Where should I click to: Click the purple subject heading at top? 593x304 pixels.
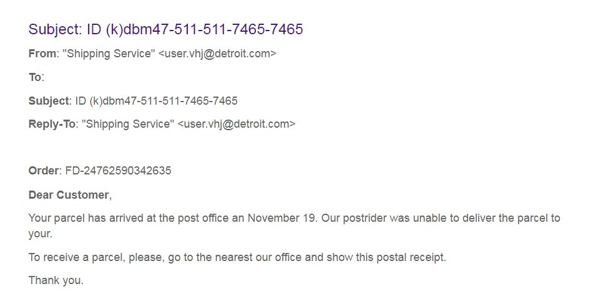[165, 29]
